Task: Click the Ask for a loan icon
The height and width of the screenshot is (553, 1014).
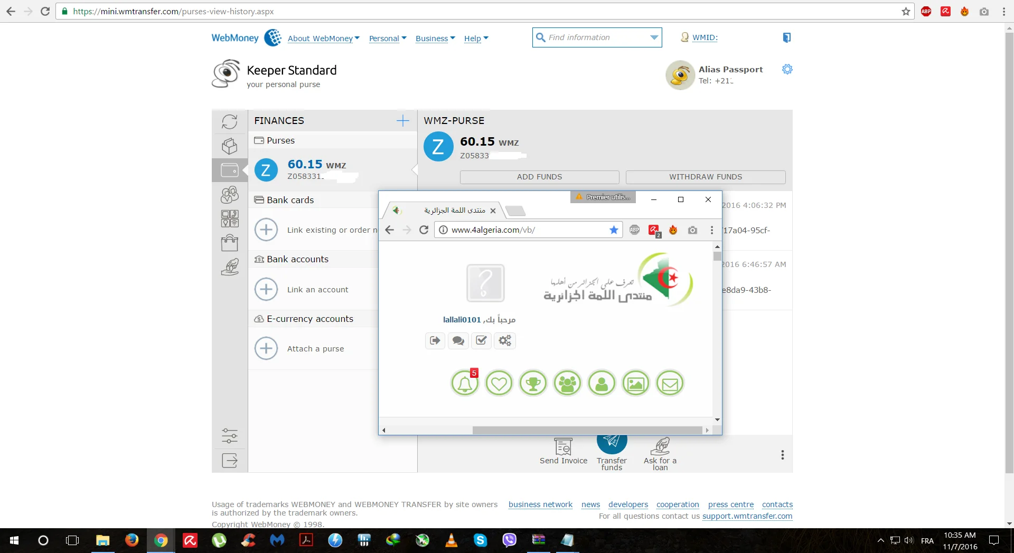Action: [x=660, y=447]
